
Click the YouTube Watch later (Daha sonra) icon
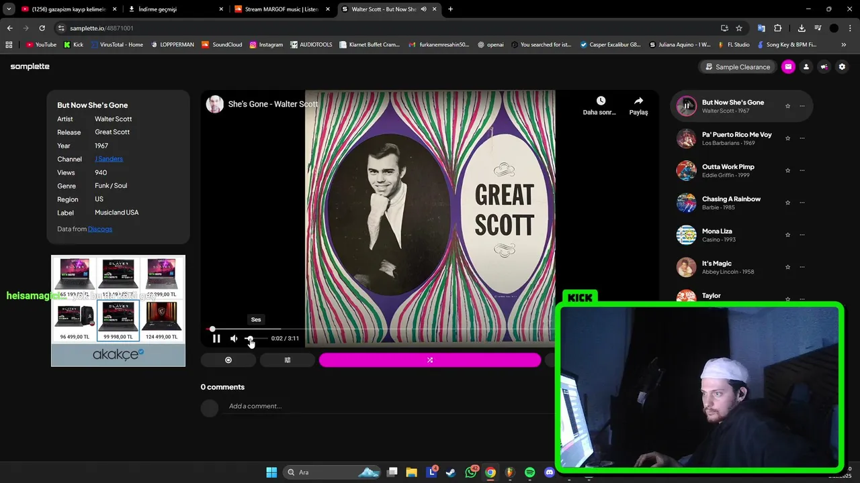[601, 101]
